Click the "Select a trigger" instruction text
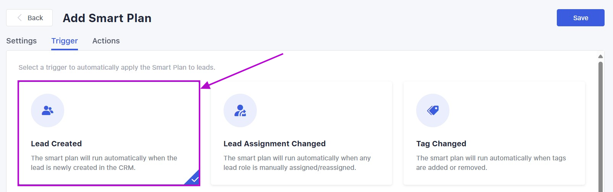The image size is (613, 192). [x=117, y=67]
